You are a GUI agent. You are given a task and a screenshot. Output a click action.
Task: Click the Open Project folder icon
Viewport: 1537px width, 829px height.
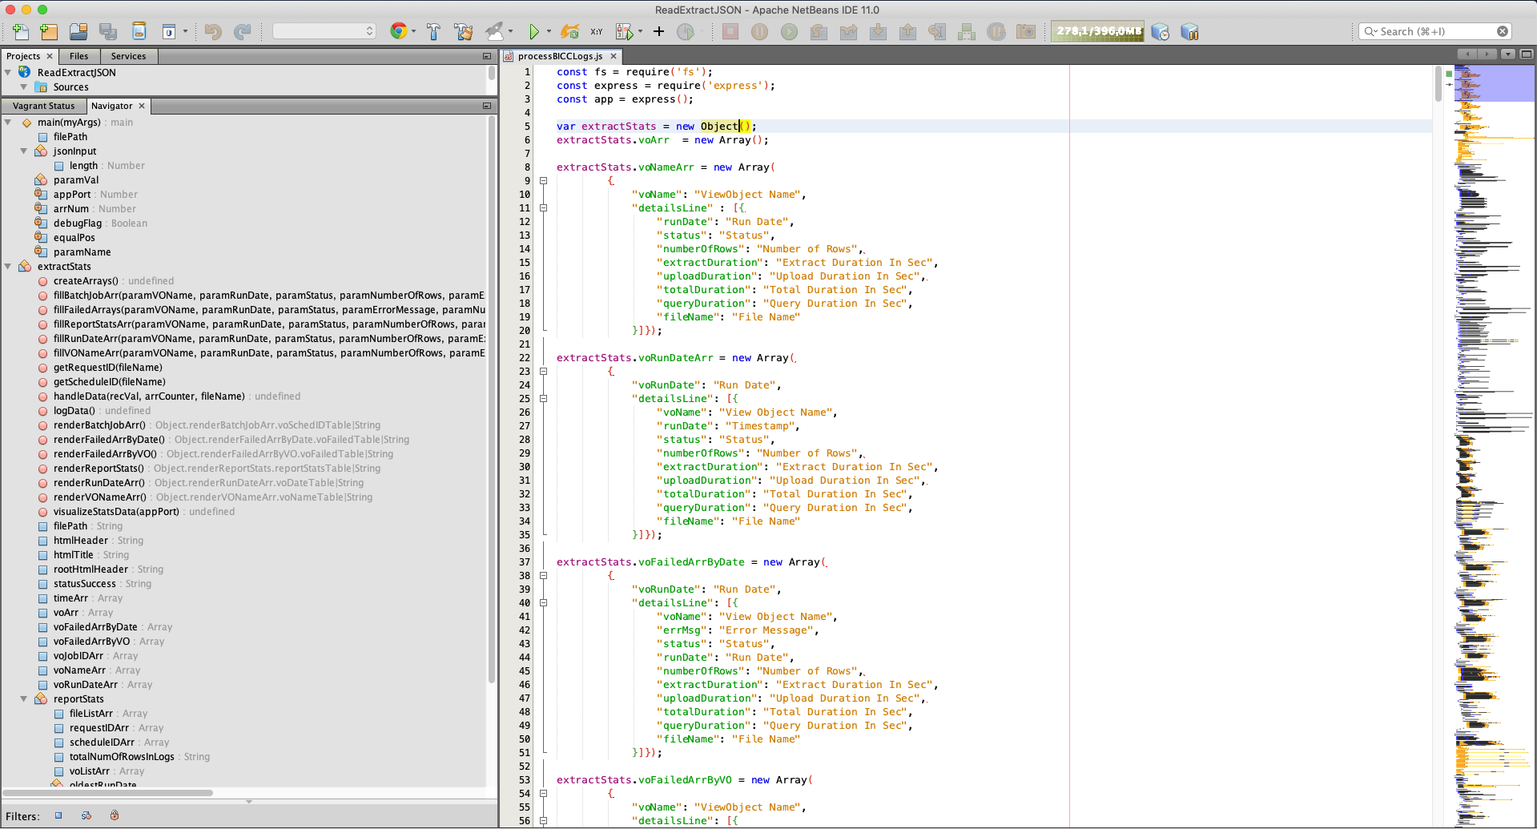[78, 31]
